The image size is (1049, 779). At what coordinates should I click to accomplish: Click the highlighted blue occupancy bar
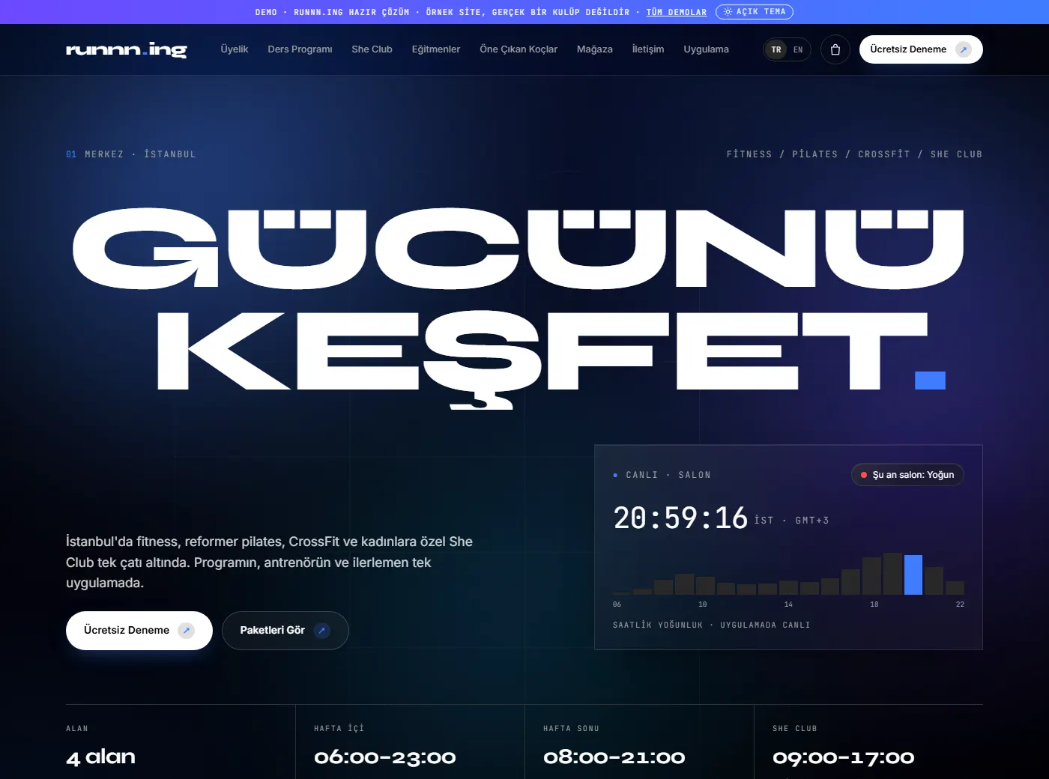point(913,575)
